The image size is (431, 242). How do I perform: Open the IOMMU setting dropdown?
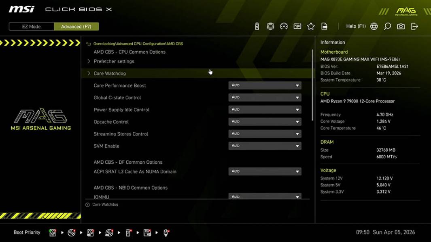pos(265,196)
